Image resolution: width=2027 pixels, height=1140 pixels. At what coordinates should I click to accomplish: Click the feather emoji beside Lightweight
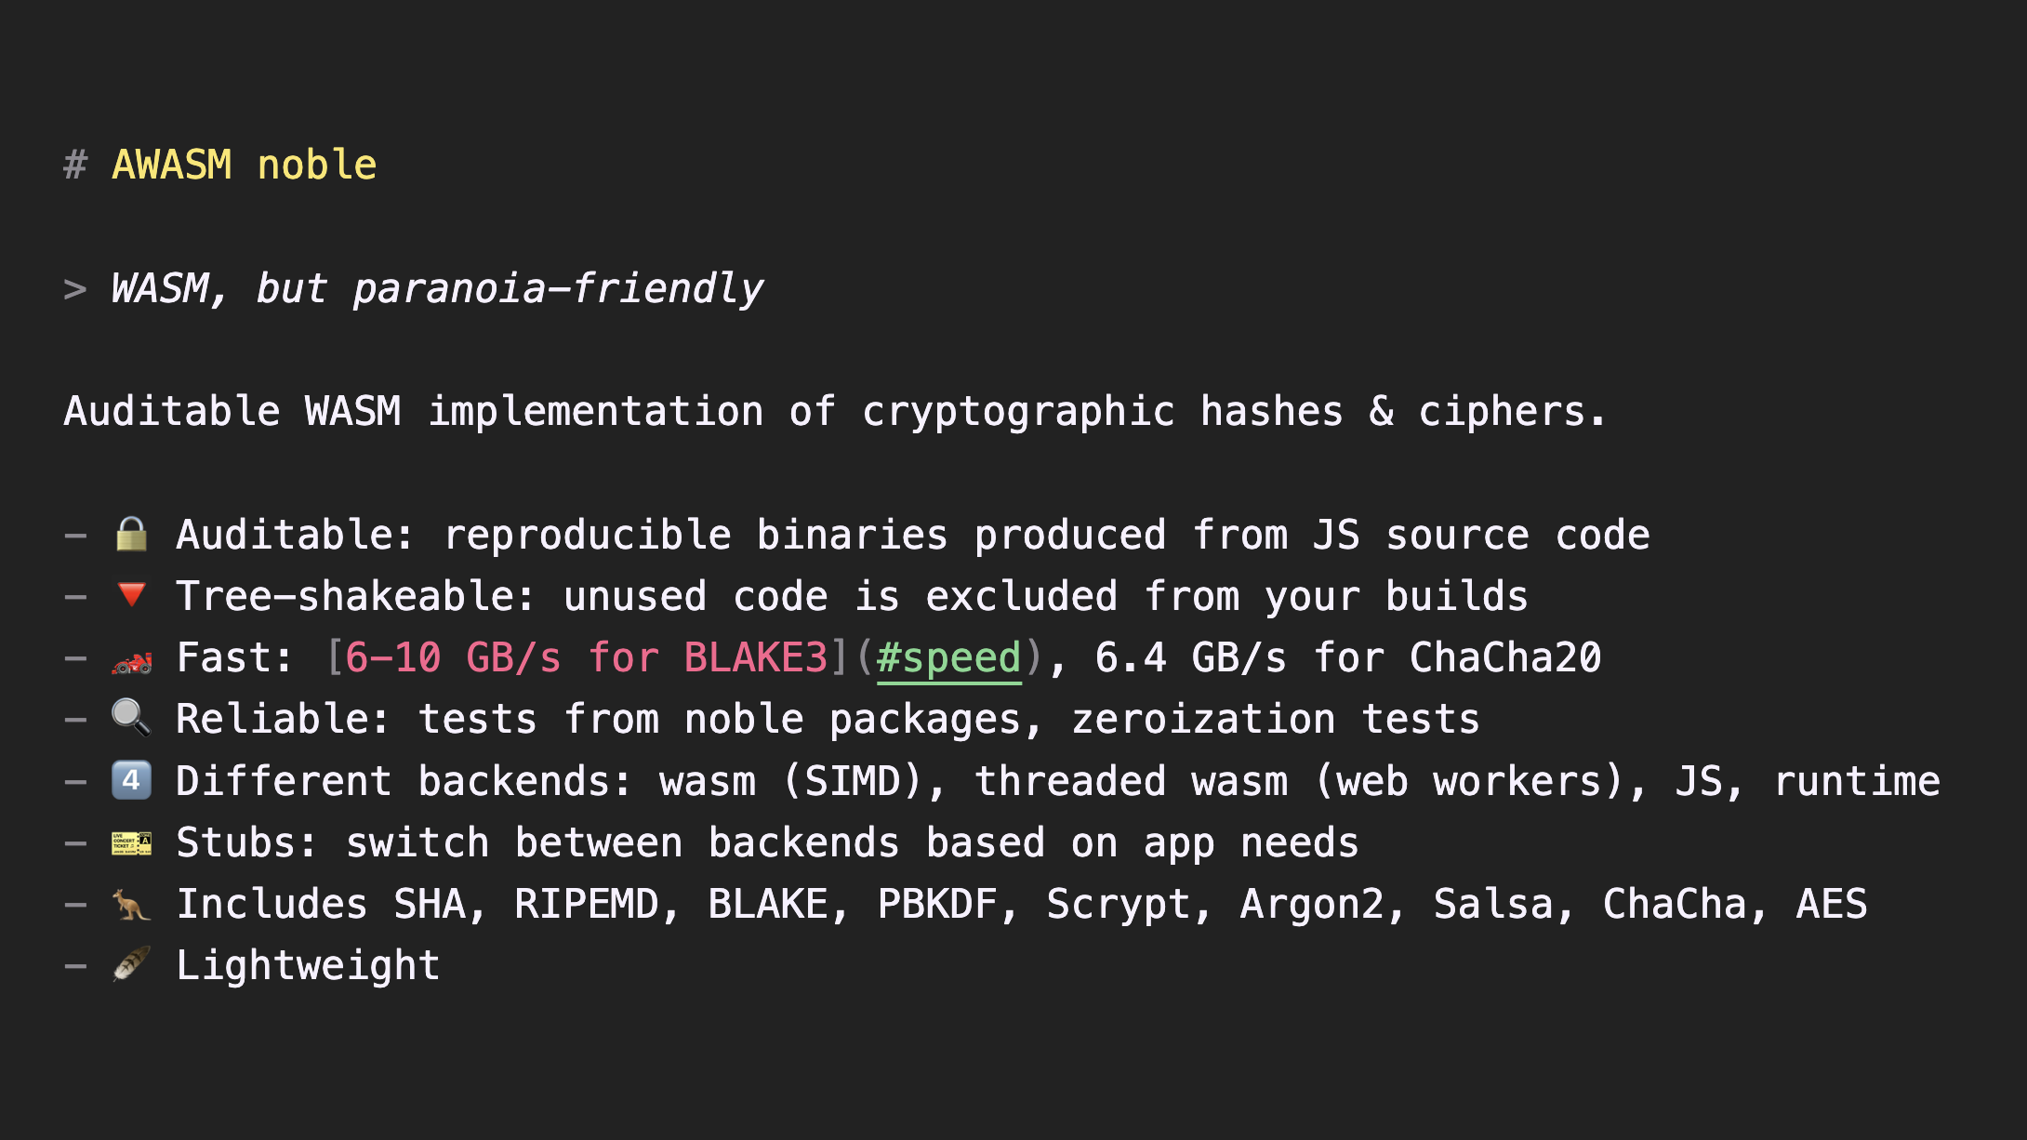pyautogui.click(x=131, y=964)
